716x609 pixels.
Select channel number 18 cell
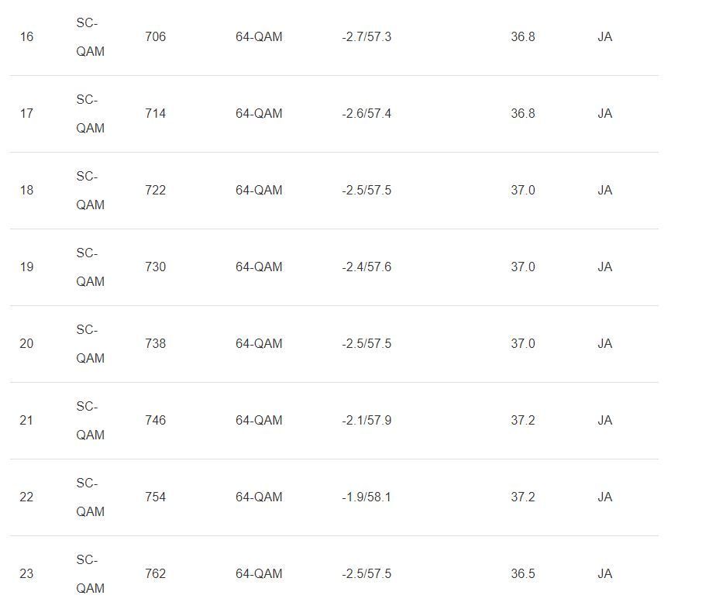pos(26,190)
